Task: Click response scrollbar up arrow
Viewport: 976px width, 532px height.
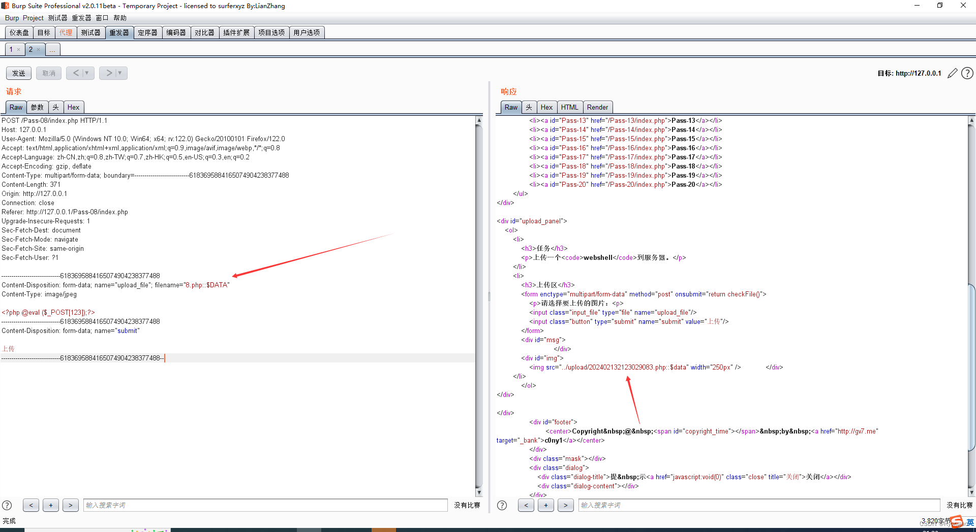Action: pos(972,120)
